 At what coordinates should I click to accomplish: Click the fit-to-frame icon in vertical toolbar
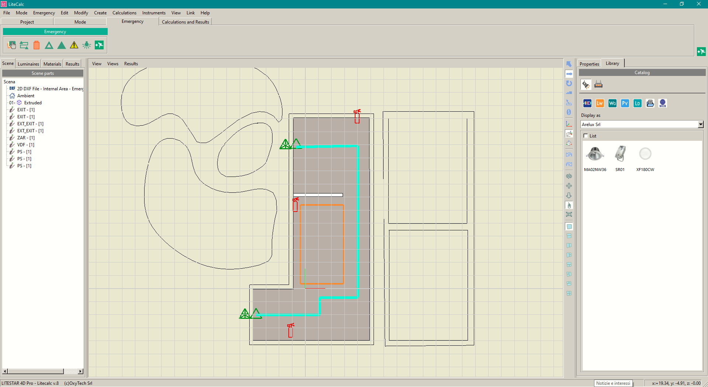click(569, 215)
